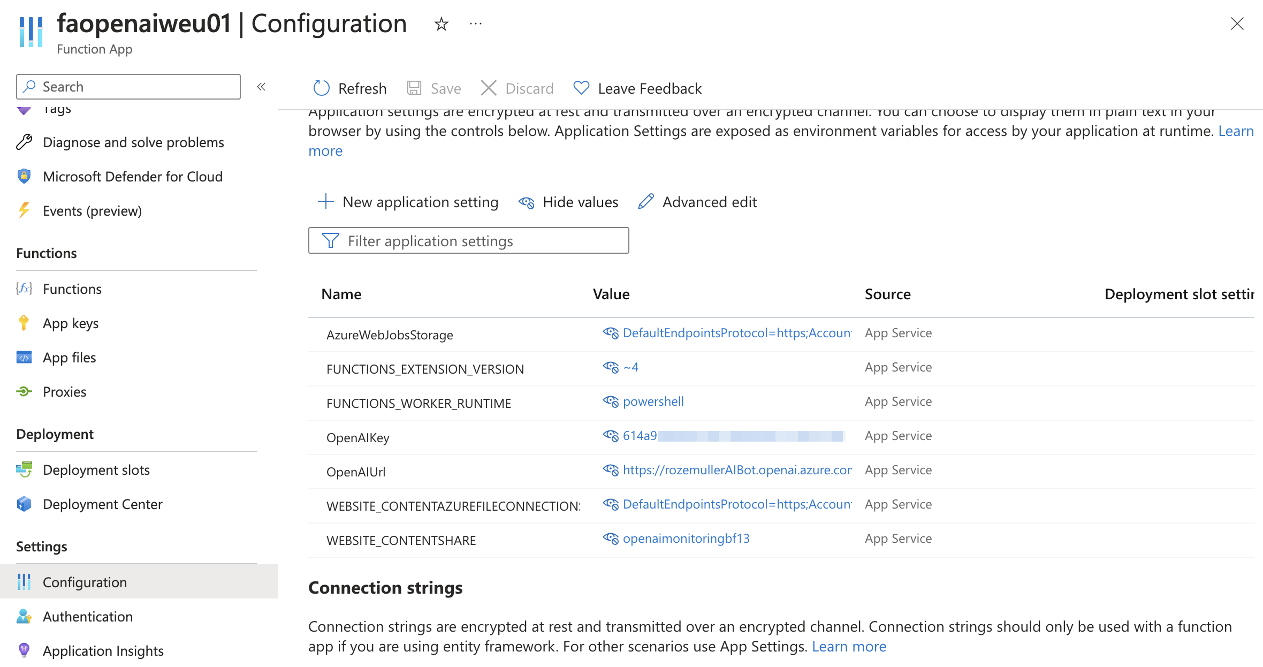The image size is (1263, 667).
Task: Open the OpenAIUrl setting name
Action: 356,472
